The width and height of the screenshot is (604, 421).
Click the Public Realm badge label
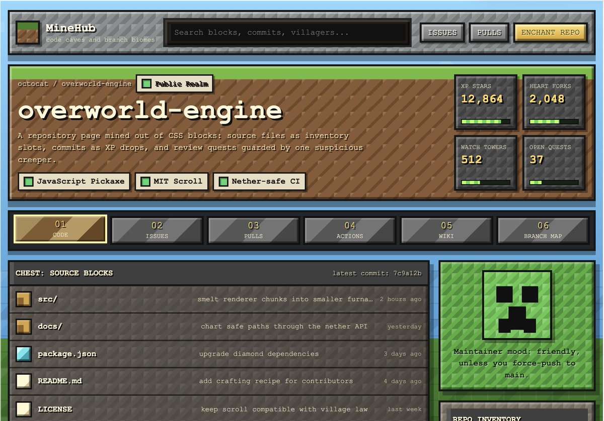(x=182, y=84)
